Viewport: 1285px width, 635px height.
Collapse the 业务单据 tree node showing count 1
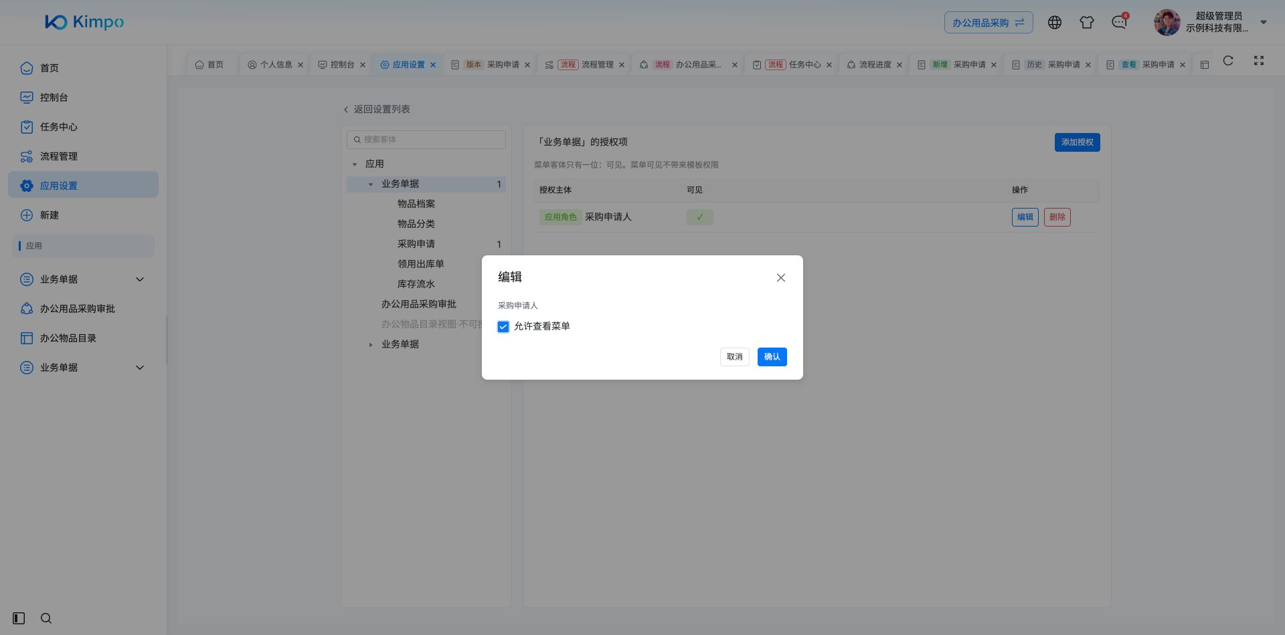371,184
